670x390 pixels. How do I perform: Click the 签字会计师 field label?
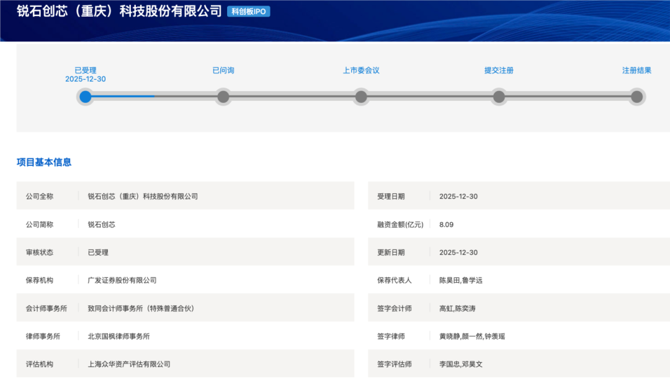(394, 308)
